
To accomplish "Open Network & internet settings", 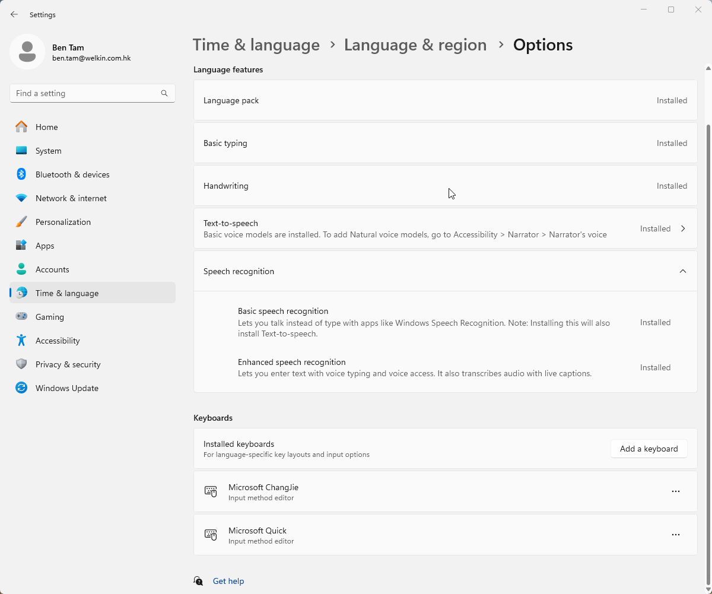I will pos(93,198).
